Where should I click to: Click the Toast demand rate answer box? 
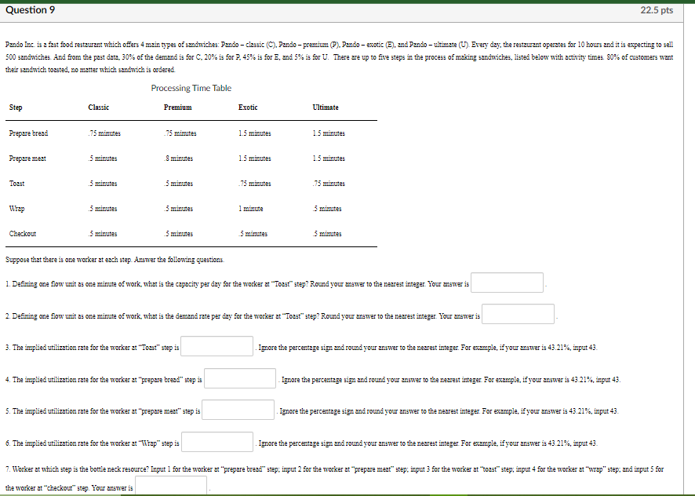[x=519, y=314]
